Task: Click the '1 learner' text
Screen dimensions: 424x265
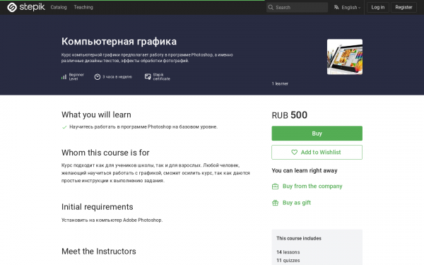Action: (x=280, y=84)
